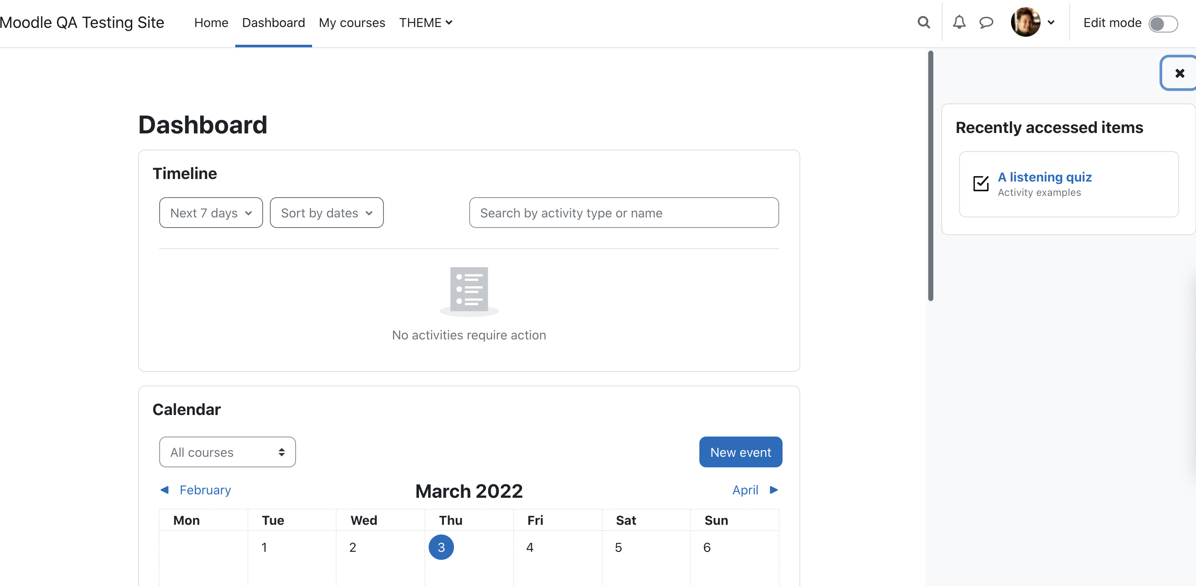This screenshot has width=1196, height=586.
Task: Click the user profile avatar
Action: pos(1025,22)
